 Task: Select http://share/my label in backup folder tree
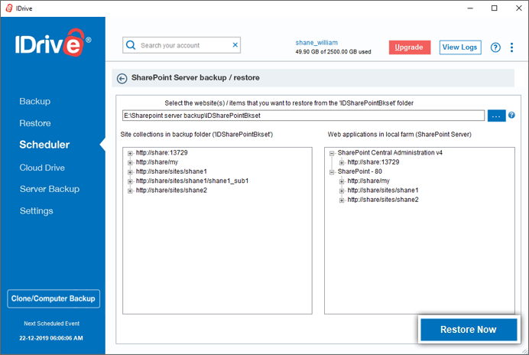157,162
